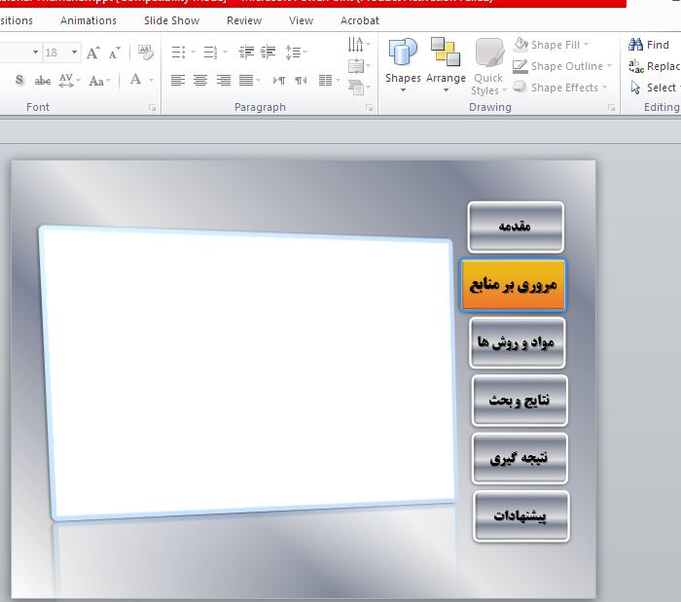Open the Paragraph dialog launcher
The height and width of the screenshot is (602, 681).
click(369, 108)
